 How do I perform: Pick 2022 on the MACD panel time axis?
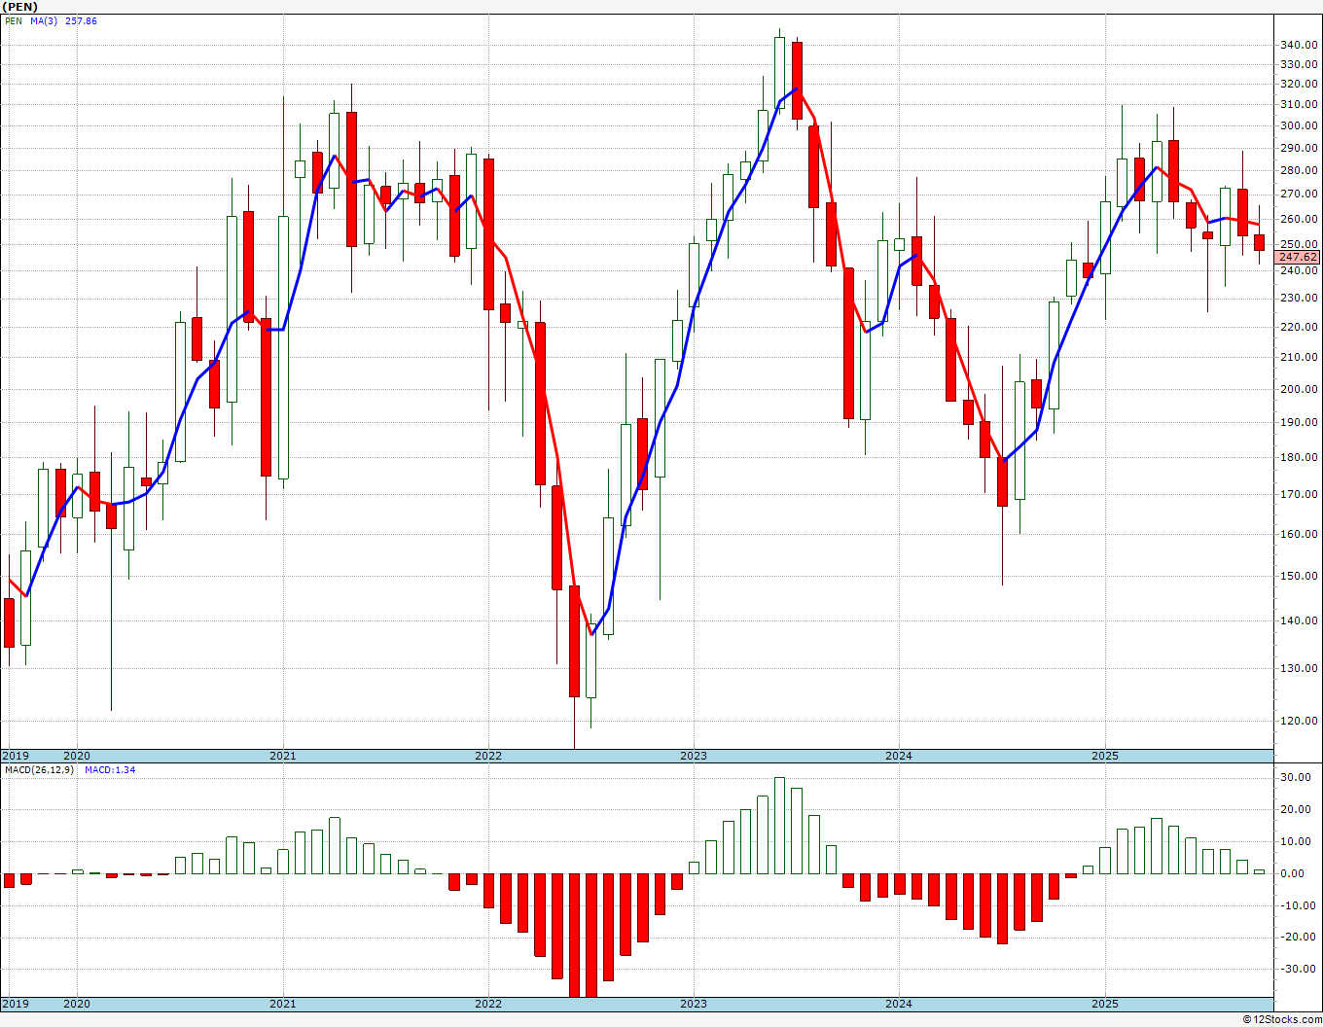(488, 1004)
